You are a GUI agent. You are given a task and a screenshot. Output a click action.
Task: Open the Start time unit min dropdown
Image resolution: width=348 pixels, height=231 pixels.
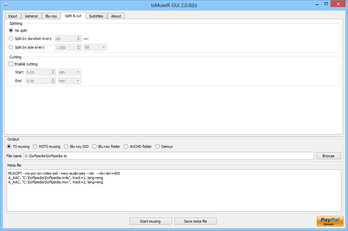tap(70, 72)
